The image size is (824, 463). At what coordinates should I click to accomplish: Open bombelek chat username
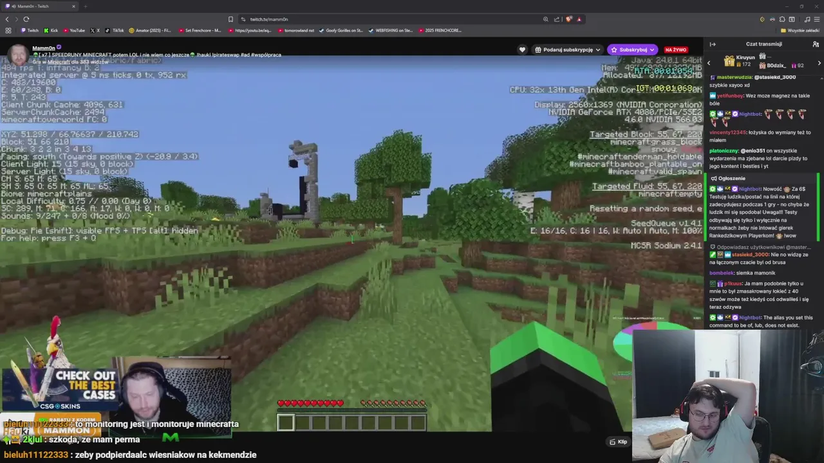[721, 273]
